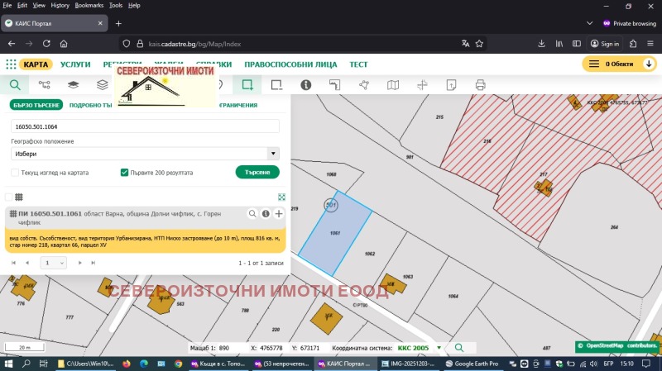Toggle 'Текущ изглед на картата' checkbox
The height and width of the screenshot is (371, 662).
tap(15, 173)
